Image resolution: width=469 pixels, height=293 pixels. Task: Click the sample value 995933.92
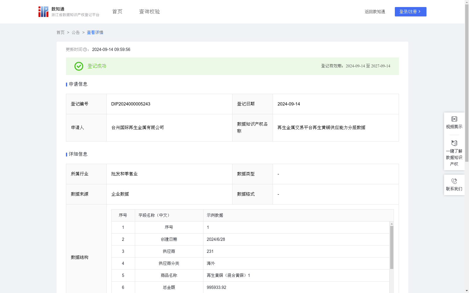(x=216, y=287)
